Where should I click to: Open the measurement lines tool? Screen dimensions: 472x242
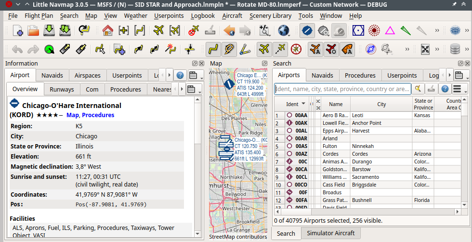point(245,49)
